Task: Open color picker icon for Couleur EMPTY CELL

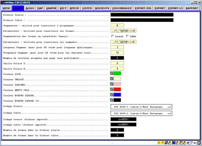Action: click(x=112, y=89)
